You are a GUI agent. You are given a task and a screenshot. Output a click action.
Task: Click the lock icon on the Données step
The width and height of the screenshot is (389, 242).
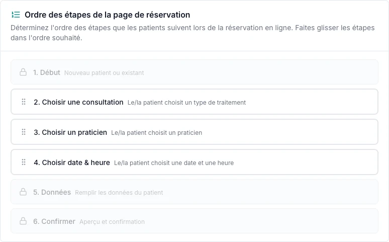(23, 192)
